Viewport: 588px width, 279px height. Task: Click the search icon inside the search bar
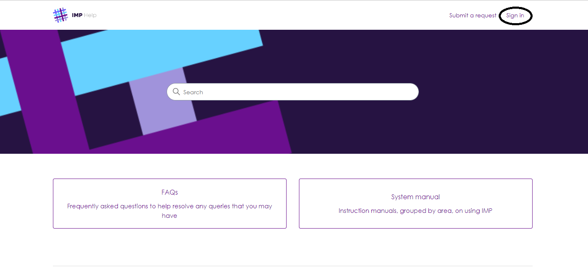[x=177, y=92]
